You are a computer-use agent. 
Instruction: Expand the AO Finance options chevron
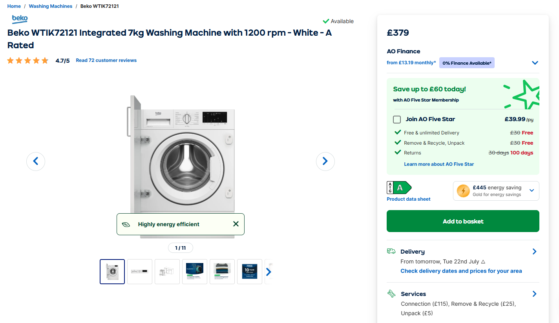[x=535, y=63]
